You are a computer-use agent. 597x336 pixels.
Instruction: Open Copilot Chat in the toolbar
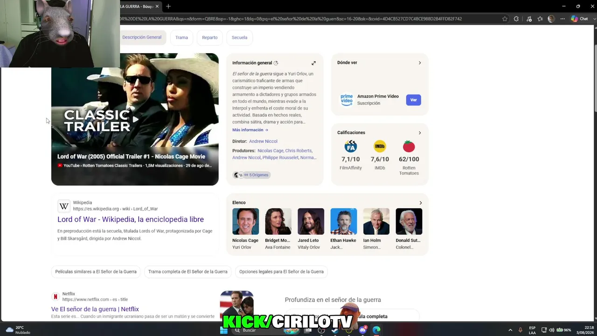click(x=580, y=19)
